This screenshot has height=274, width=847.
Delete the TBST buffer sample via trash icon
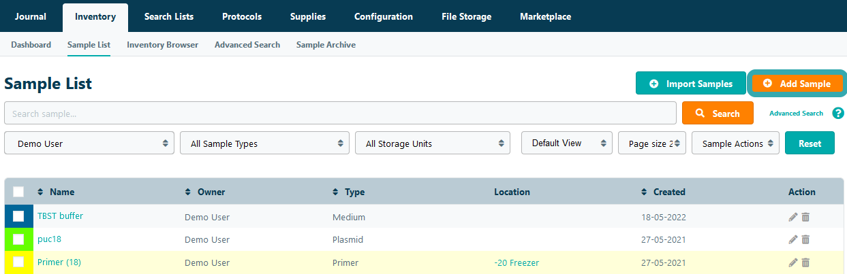point(805,217)
